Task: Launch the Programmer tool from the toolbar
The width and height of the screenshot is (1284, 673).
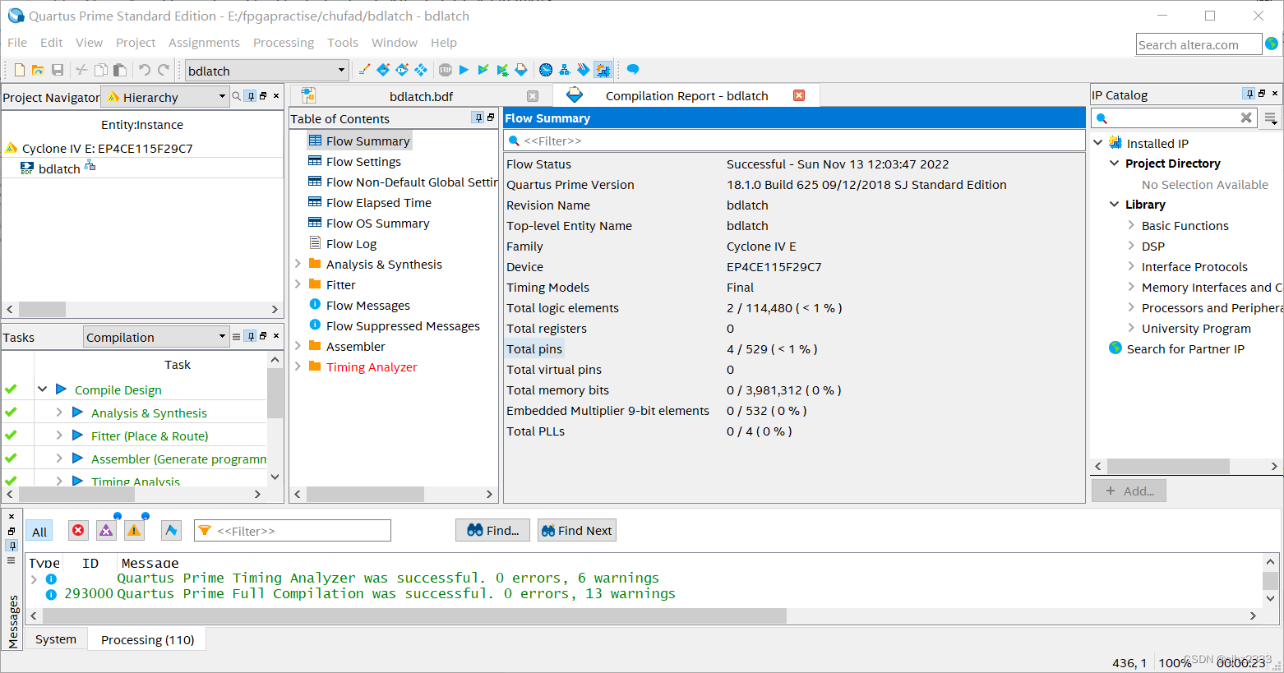Action: pyautogui.click(x=584, y=70)
